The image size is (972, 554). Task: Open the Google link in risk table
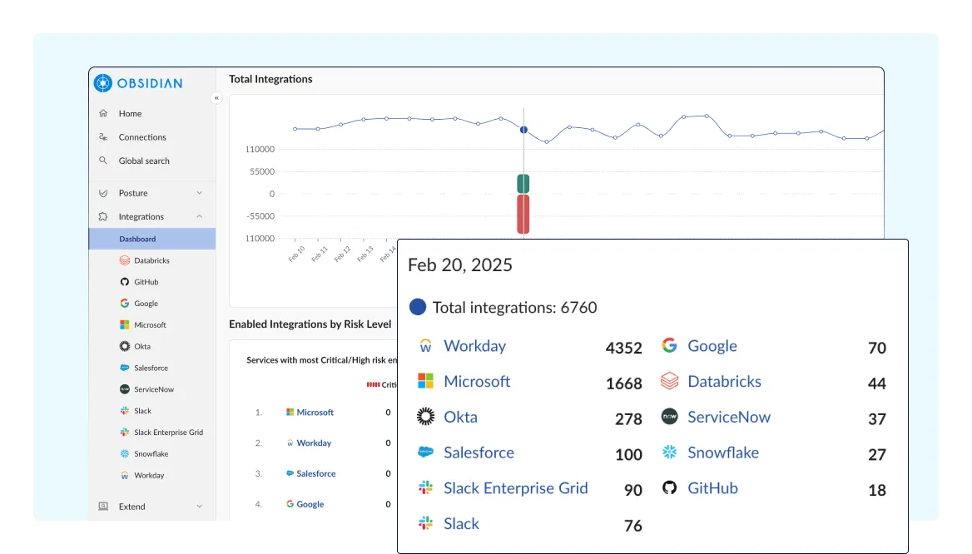(x=310, y=504)
